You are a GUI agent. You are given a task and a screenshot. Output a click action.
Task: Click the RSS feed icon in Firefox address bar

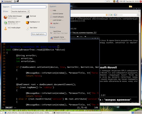click(107, 15)
